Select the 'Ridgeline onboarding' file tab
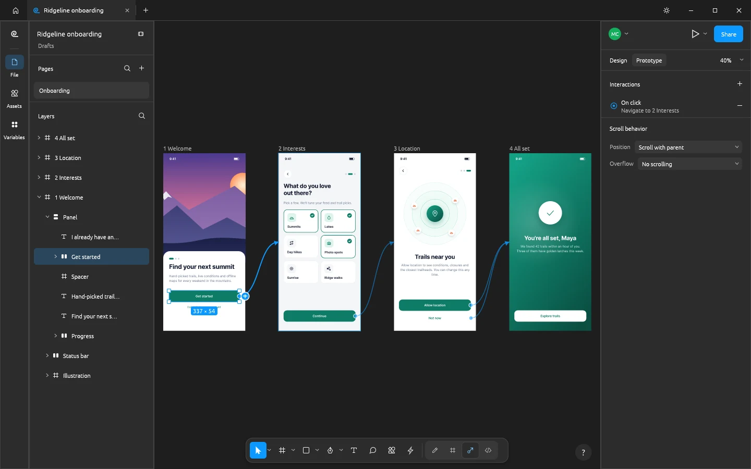751x469 pixels. [81, 10]
